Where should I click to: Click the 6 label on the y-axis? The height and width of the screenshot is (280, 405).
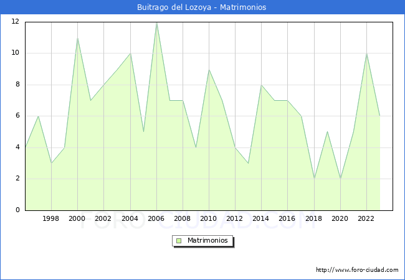coord(17,116)
